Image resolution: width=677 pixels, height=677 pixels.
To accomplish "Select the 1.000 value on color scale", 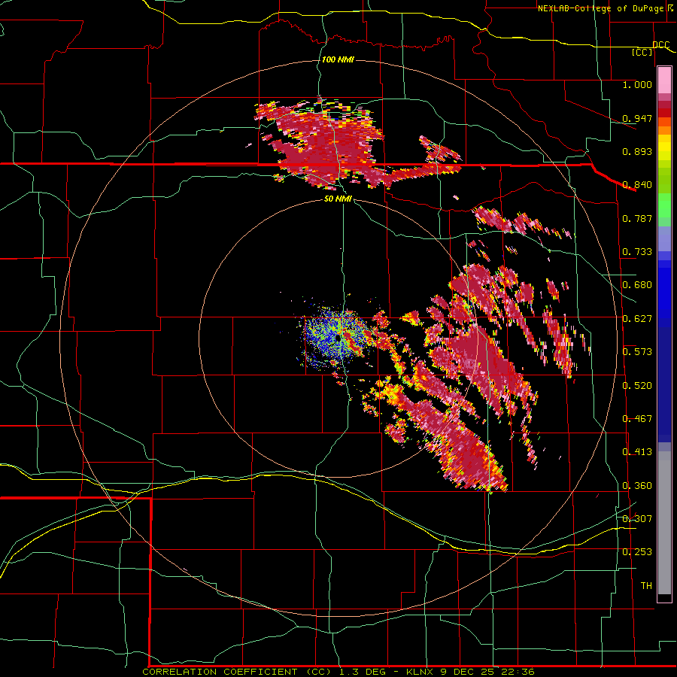I will coord(637,84).
